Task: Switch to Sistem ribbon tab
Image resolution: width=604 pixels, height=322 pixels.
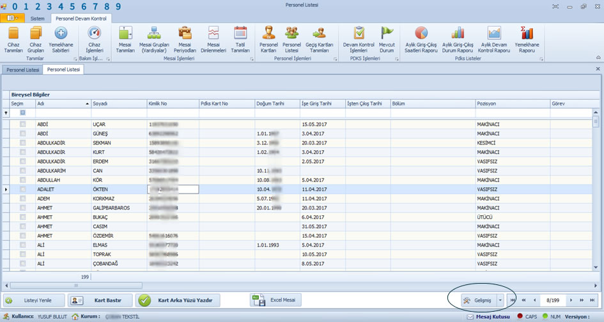Action: coord(37,19)
